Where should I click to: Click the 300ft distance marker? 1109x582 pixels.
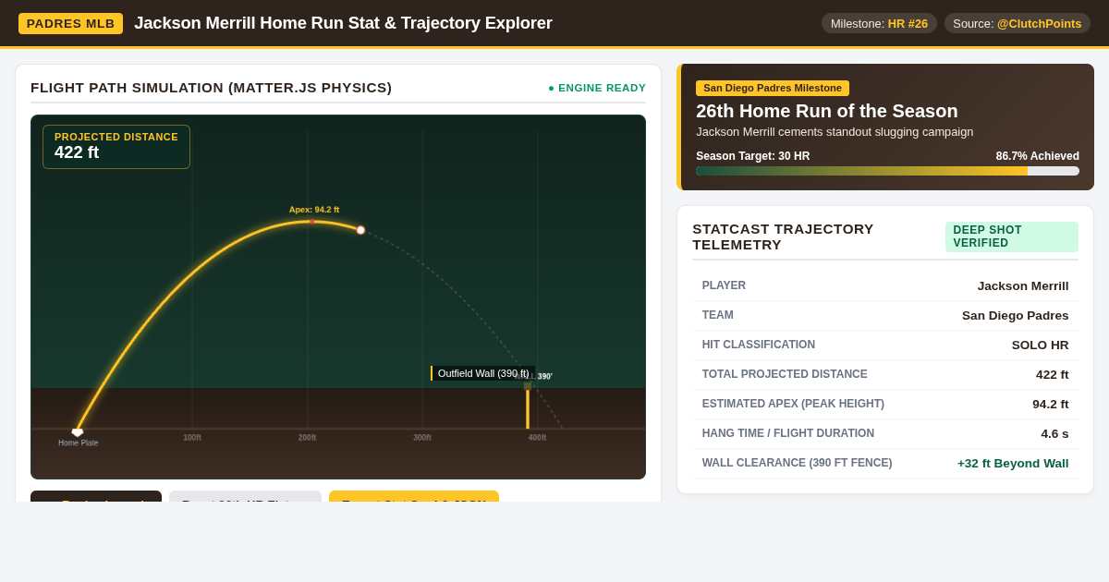pos(422,438)
